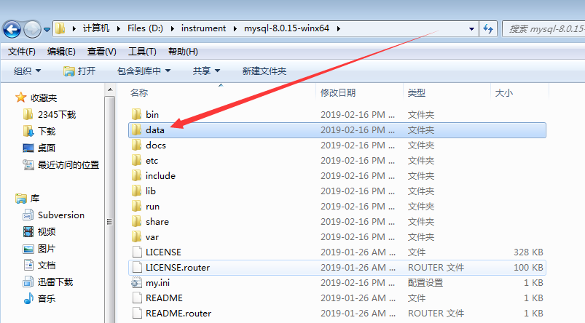Select 视频 library in sidebar
Screen dimensions: 585x323
point(39,232)
